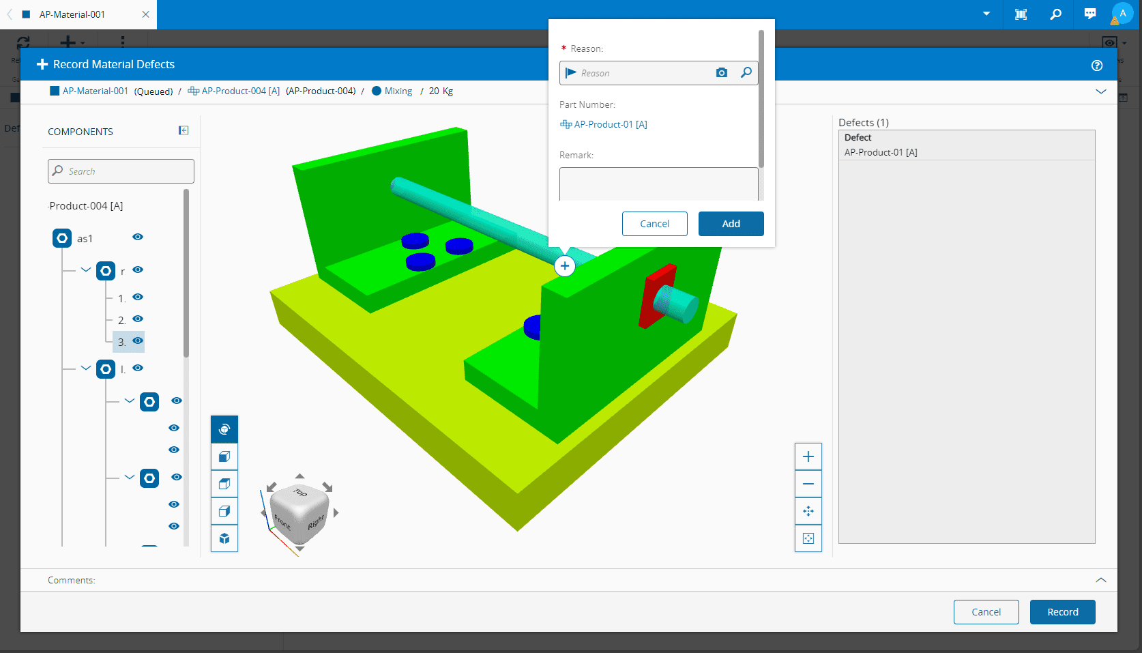The image size is (1142, 653).
Task: Open the camera capture for Reason
Action: click(722, 72)
